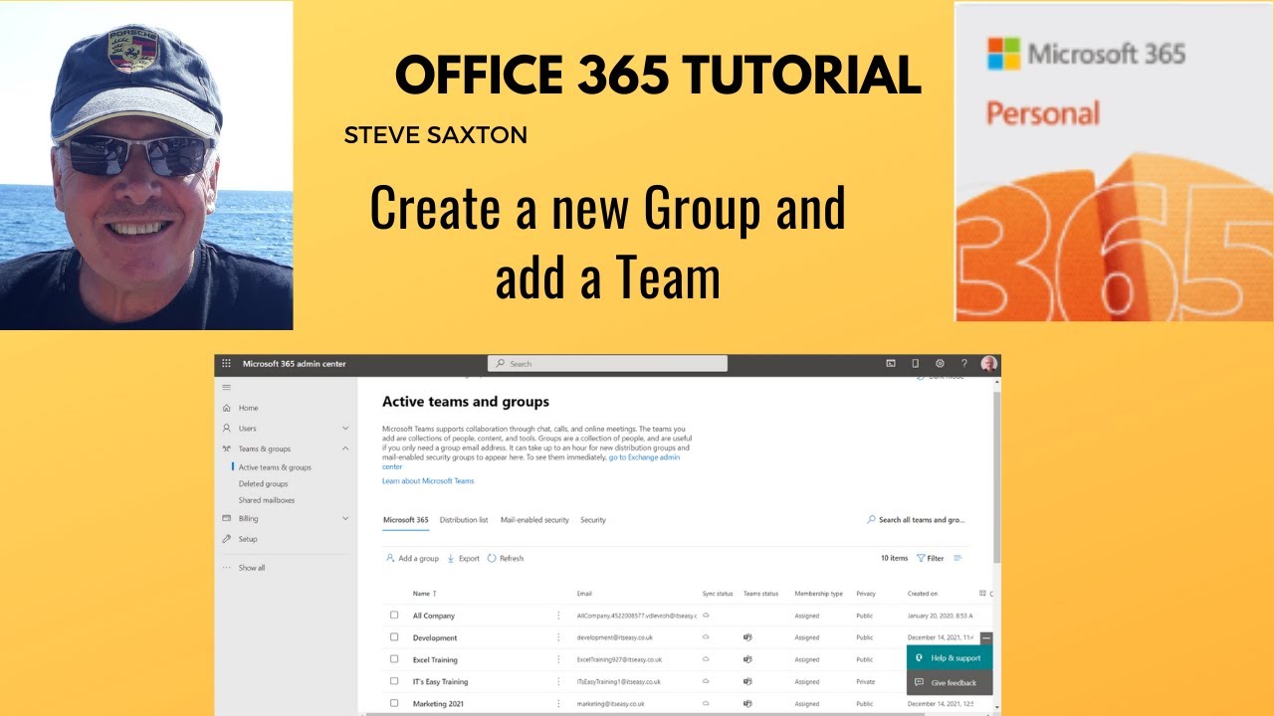Click the mobile device icon in header

[915, 364]
